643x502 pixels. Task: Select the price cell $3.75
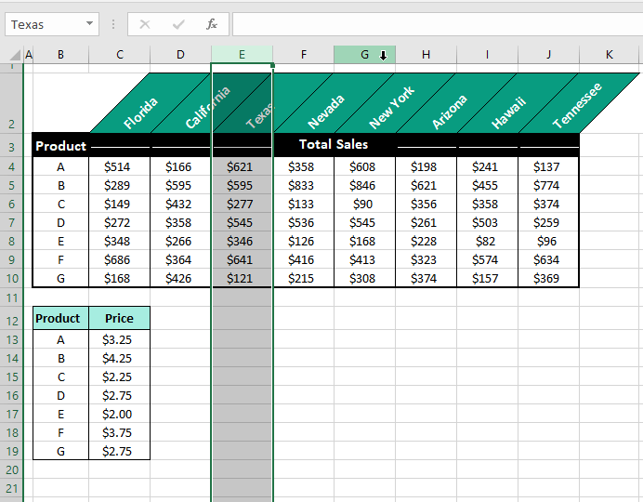click(119, 432)
